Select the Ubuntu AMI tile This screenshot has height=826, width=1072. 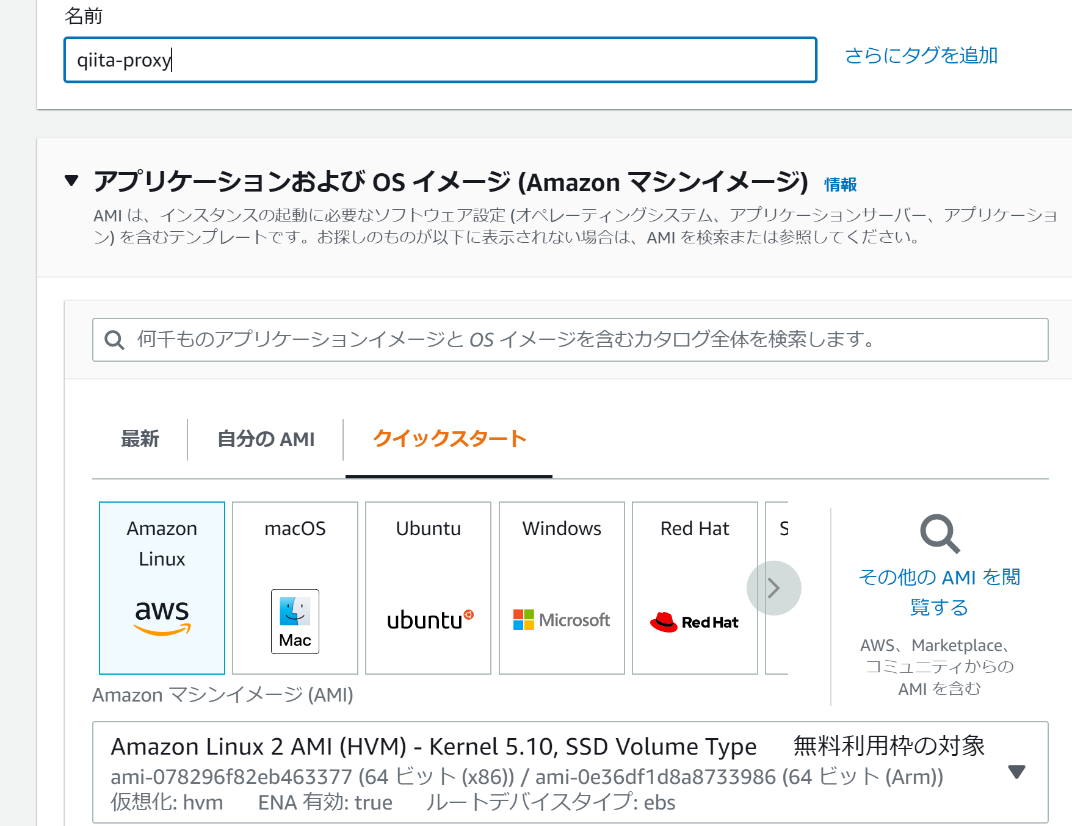point(428,588)
